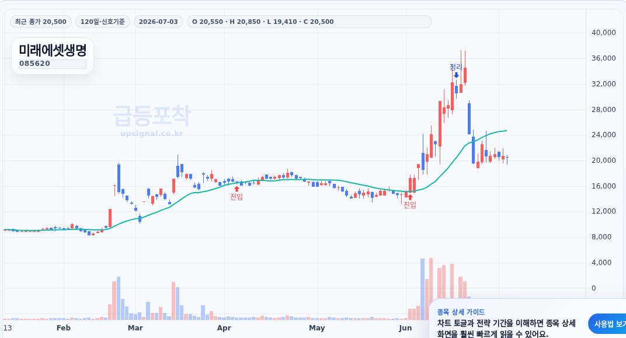This screenshot has width=626, height=338.
Task: Open the upsignal.co.kr watermark link
Action: coord(152,133)
